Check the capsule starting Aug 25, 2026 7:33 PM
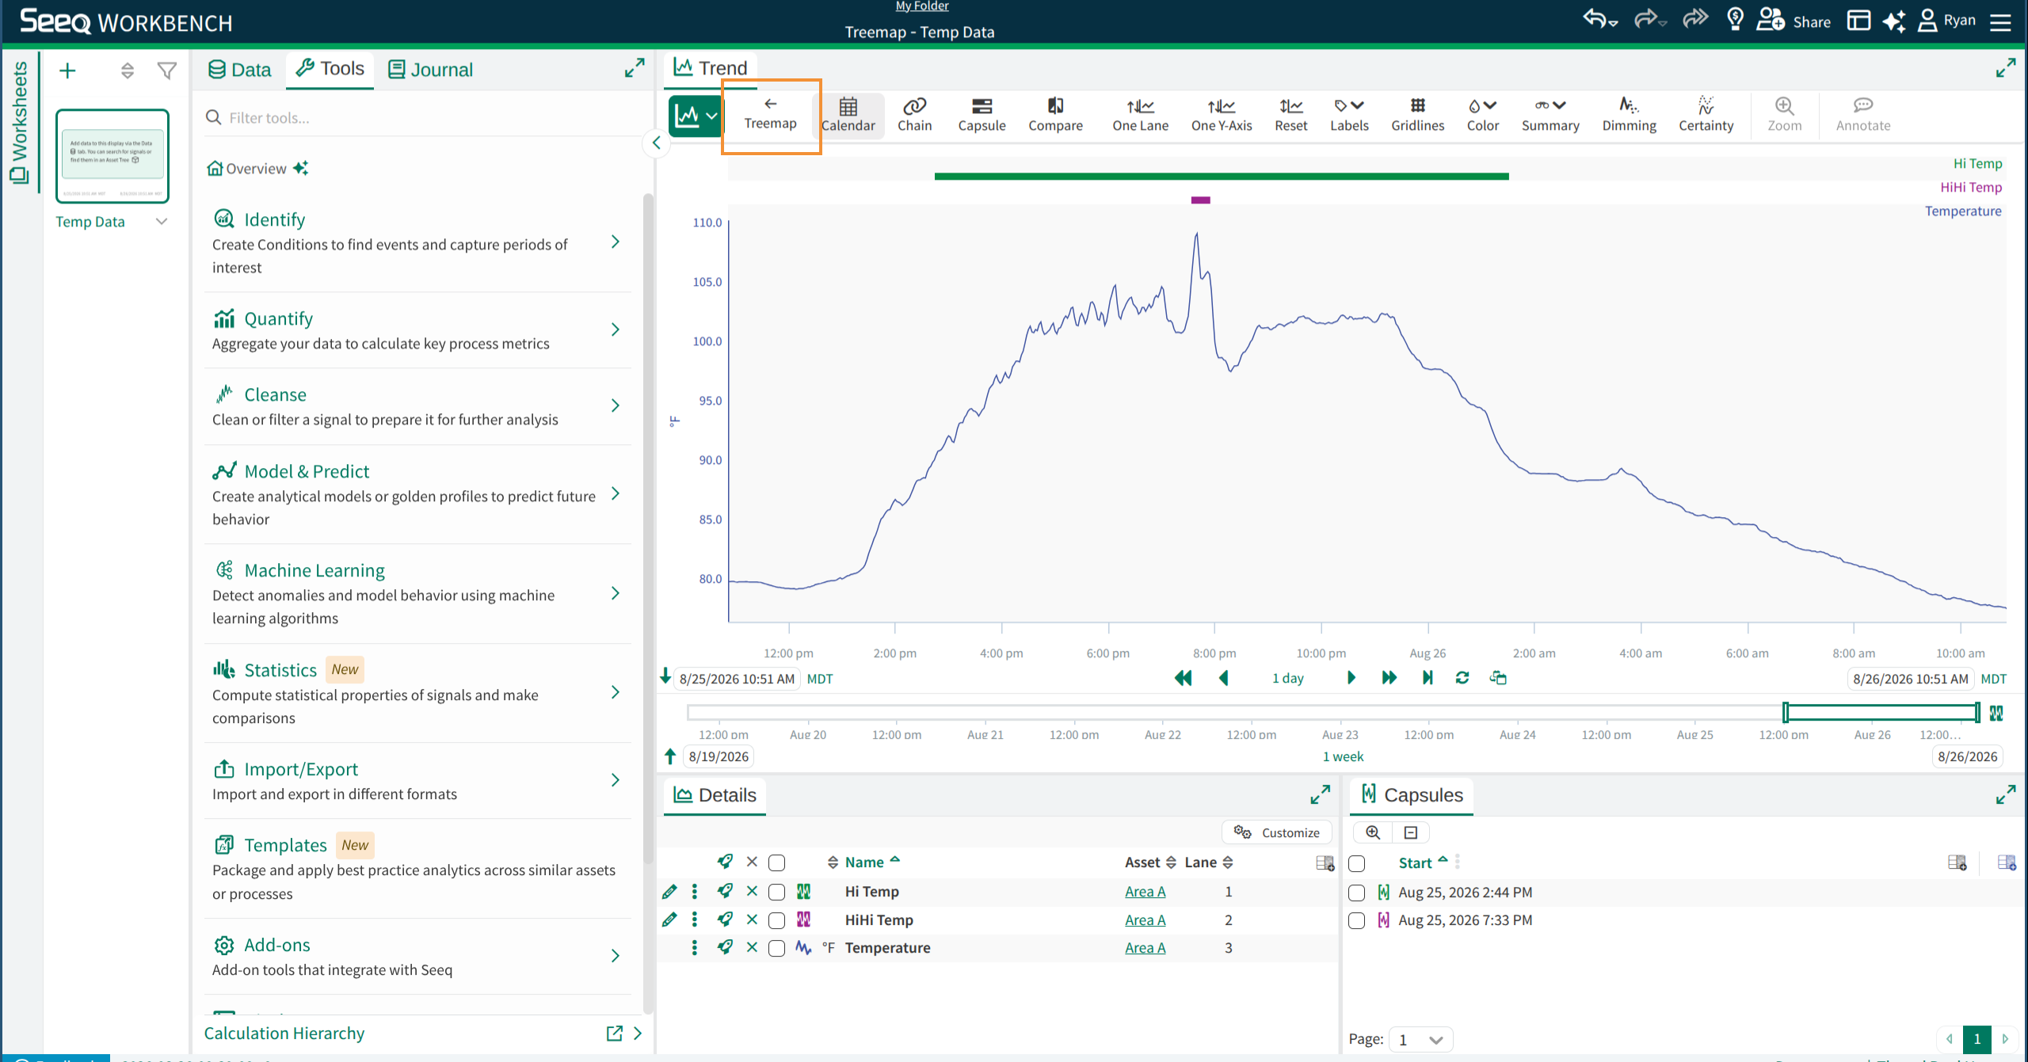 point(1356,920)
